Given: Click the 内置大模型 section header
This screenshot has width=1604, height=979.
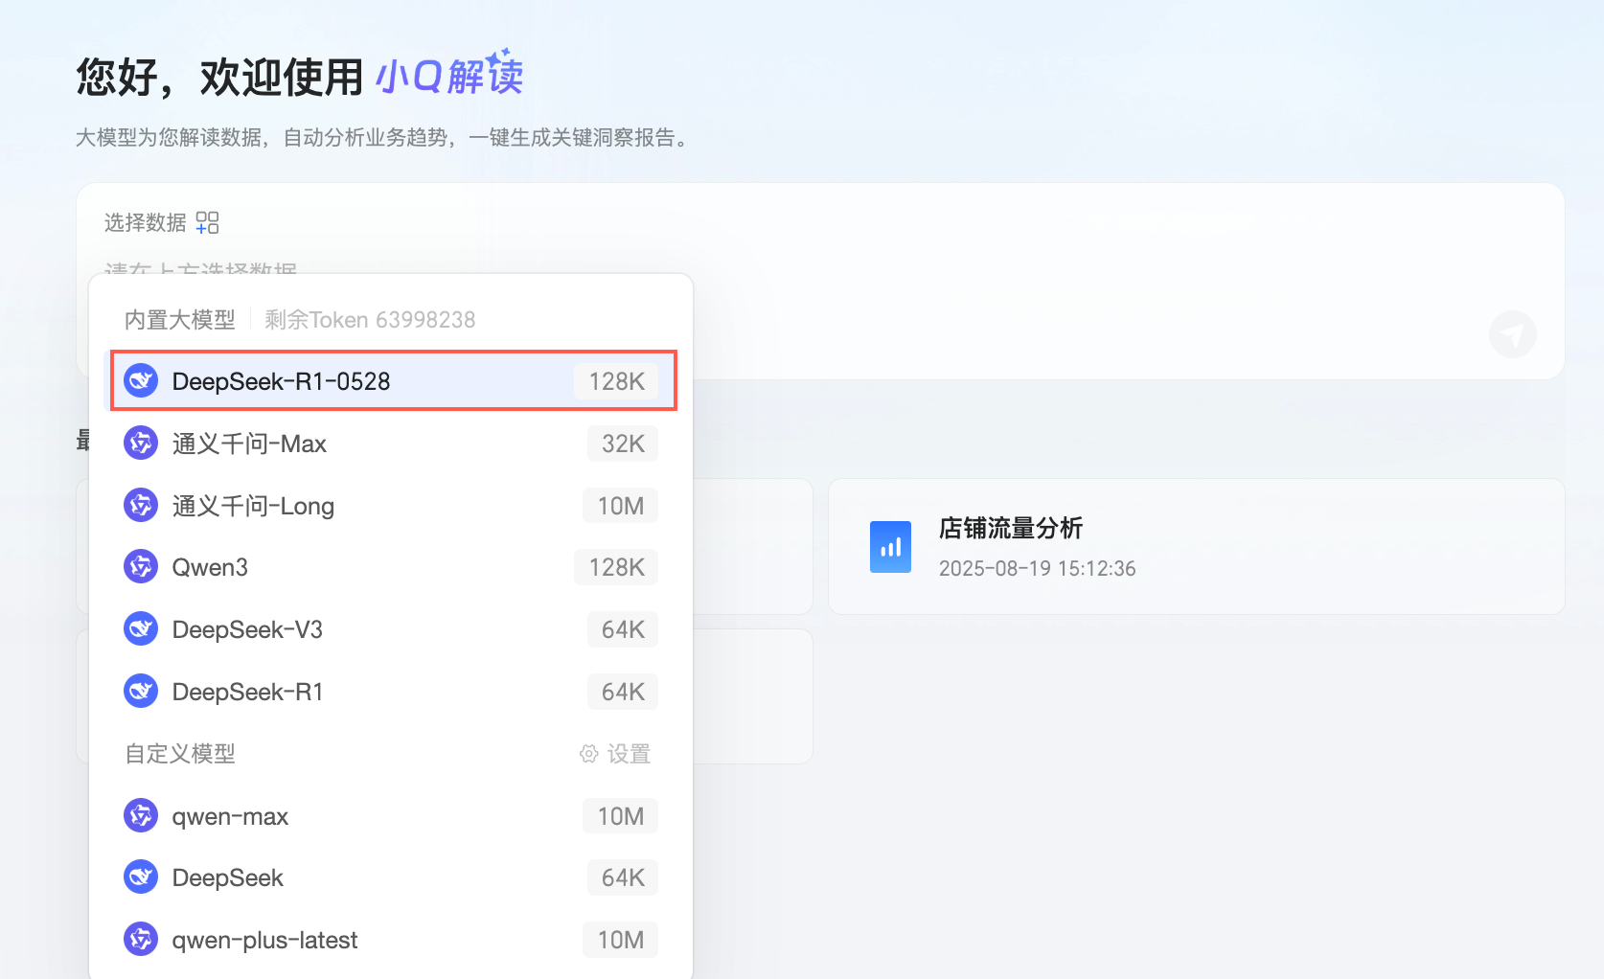Looking at the screenshot, I should click(x=180, y=320).
